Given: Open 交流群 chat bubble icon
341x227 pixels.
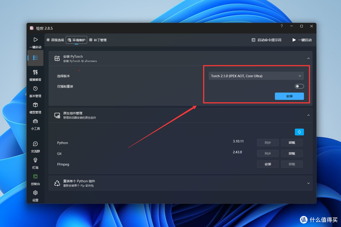Looking at the screenshot, I should click(x=35, y=144).
